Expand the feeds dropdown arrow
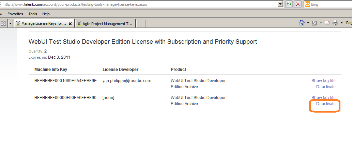 point(321,23)
